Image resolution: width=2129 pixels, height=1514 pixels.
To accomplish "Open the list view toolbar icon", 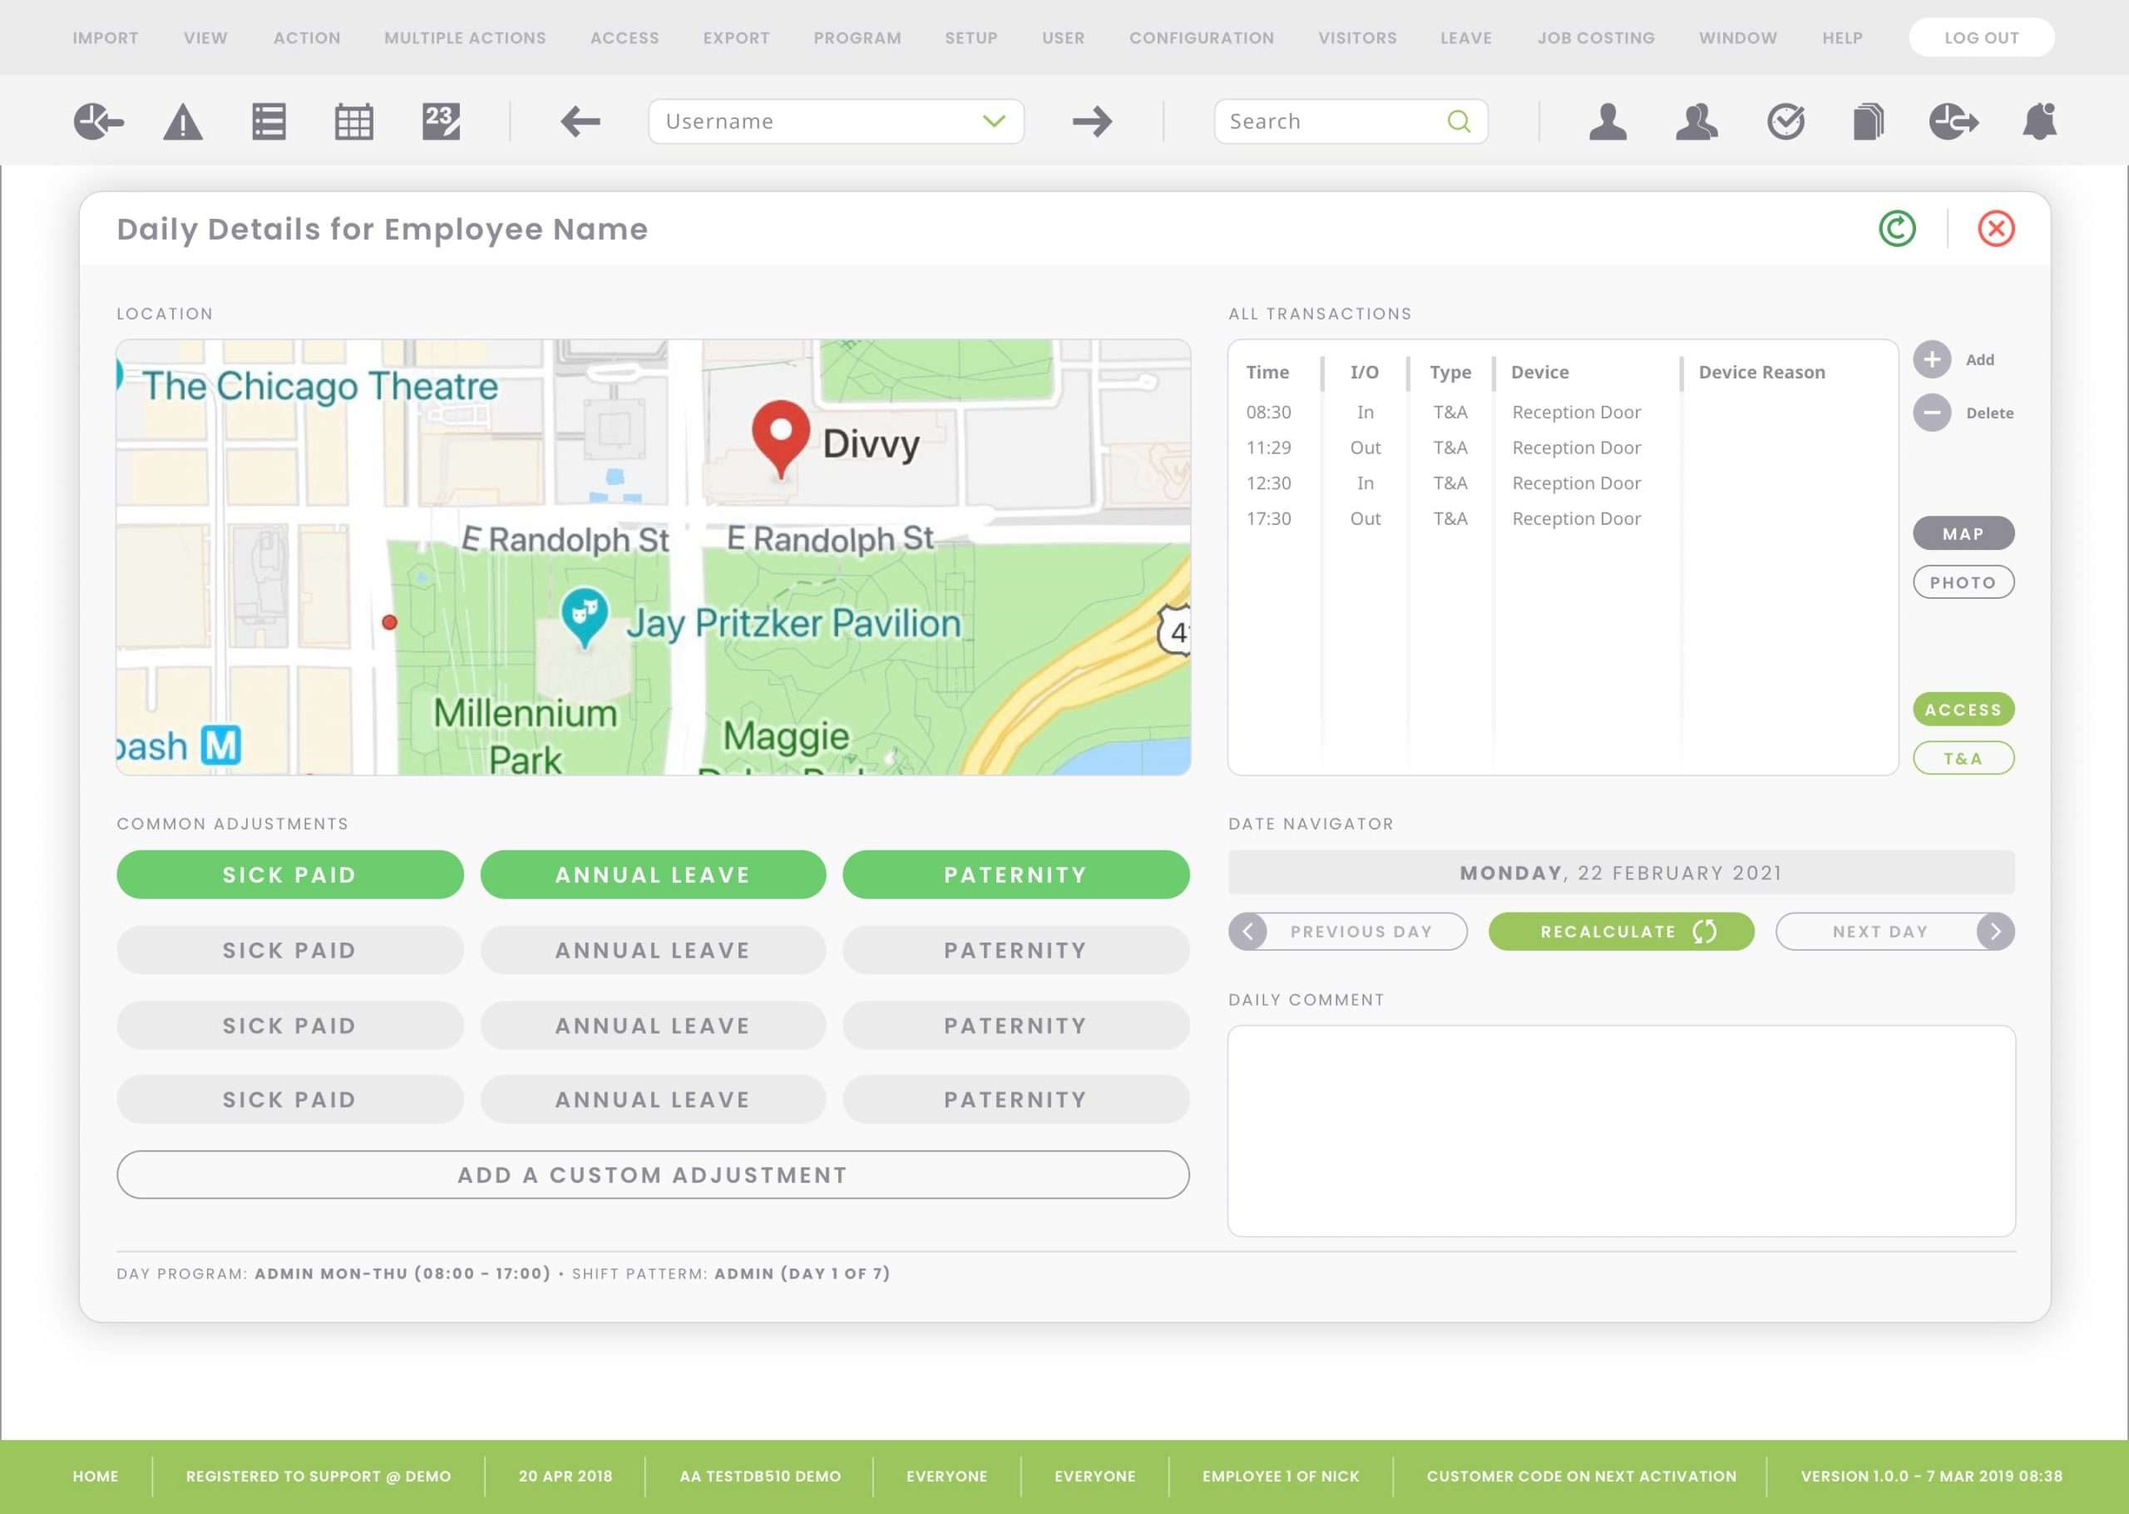I will (269, 121).
